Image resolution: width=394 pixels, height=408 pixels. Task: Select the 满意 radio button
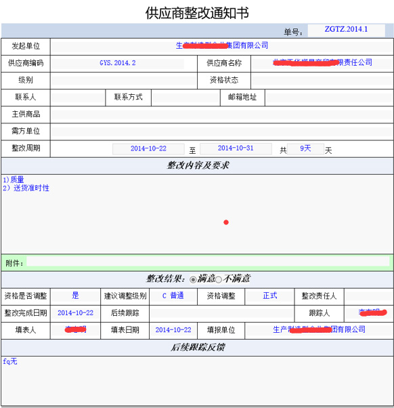pos(193,280)
